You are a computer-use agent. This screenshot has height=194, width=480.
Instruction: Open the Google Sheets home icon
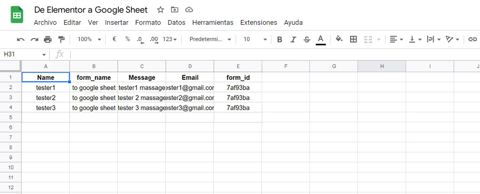[x=17, y=15]
